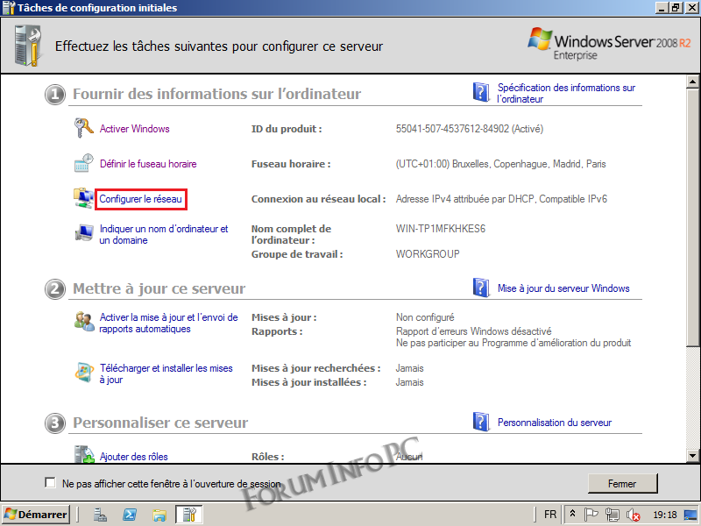Click the muted volume speaker tray icon

pyautogui.click(x=633, y=515)
